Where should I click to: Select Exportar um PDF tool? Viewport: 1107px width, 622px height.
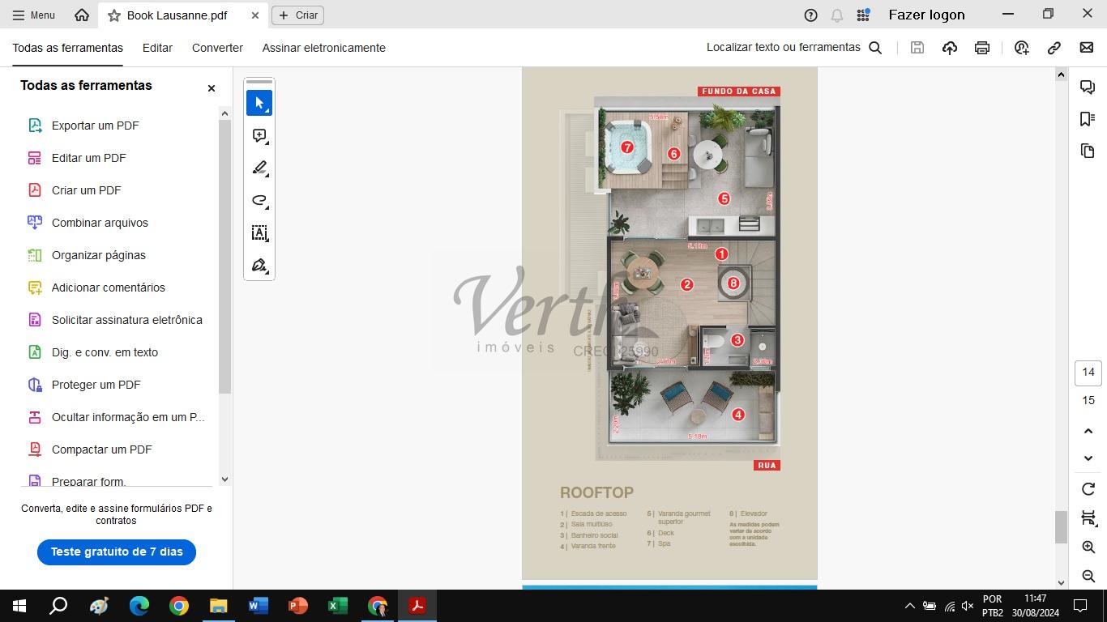pos(95,126)
